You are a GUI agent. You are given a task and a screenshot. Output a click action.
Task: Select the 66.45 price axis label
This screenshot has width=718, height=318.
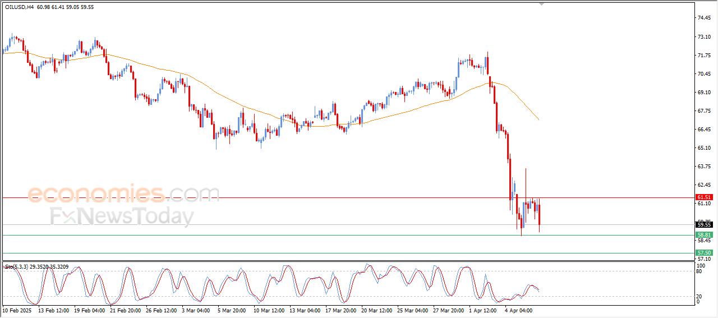[x=705, y=130]
